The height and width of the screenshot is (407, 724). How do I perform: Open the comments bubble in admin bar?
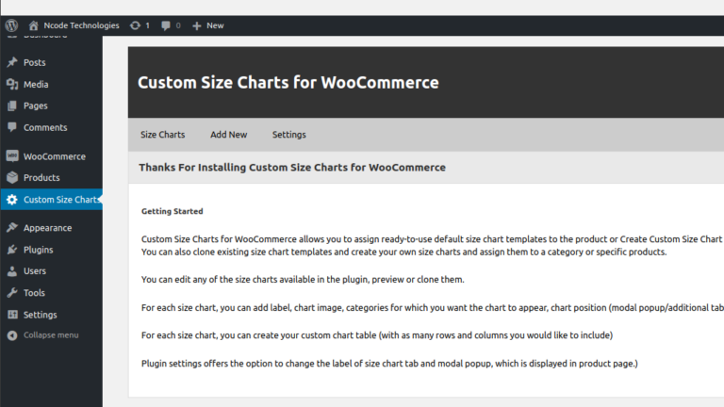tap(167, 25)
